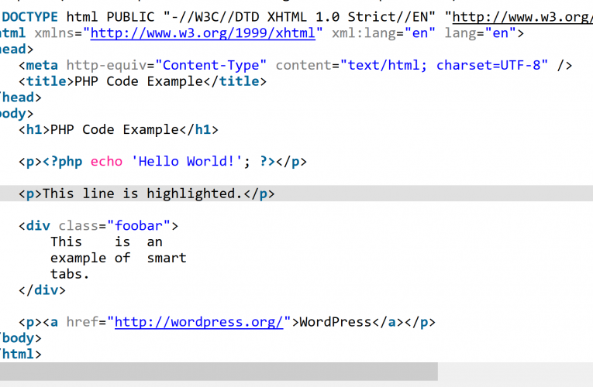Click the word "tabs." inside the div
The height and width of the screenshot is (387, 593).
click(71, 274)
